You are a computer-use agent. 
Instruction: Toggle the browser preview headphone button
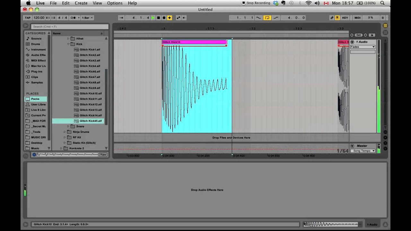click(34, 155)
